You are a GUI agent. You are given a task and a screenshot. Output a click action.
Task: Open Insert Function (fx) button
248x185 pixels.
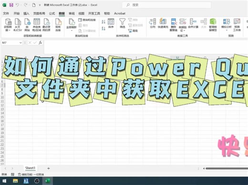(x=41, y=42)
